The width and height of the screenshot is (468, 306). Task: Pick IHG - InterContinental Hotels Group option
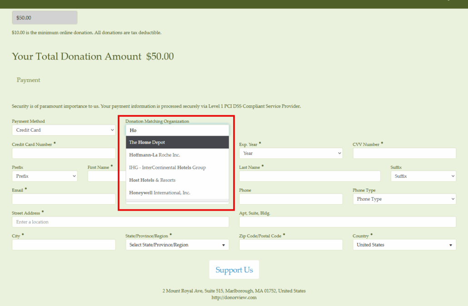(x=177, y=168)
